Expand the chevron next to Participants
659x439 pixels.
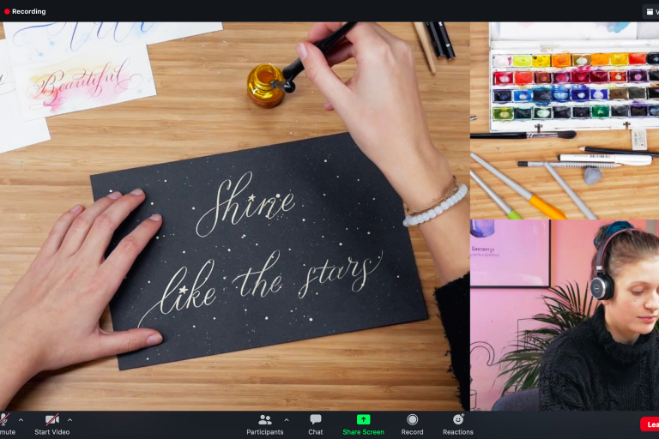click(287, 420)
